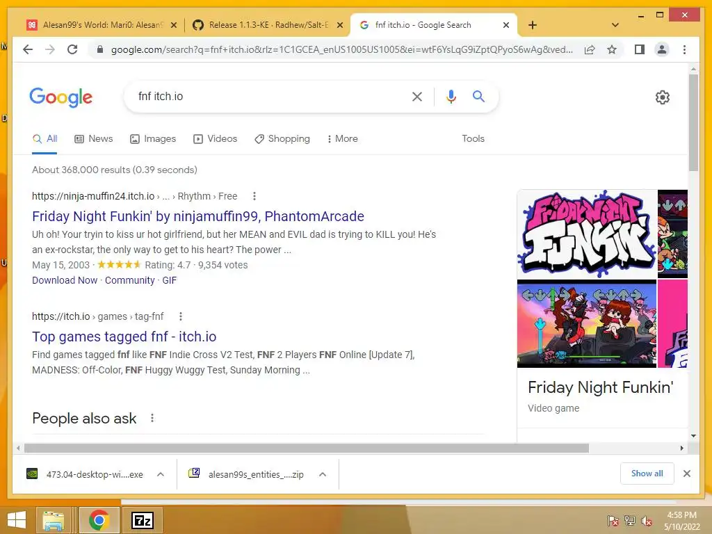Click the forward navigation arrow
This screenshot has width=712, height=534.
pyautogui.click(x=50, y=49)
